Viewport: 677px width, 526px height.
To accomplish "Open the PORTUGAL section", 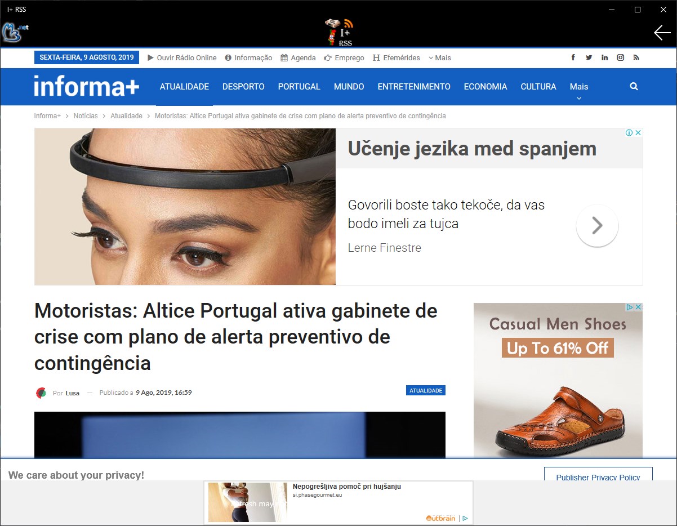I will point(299,87).
